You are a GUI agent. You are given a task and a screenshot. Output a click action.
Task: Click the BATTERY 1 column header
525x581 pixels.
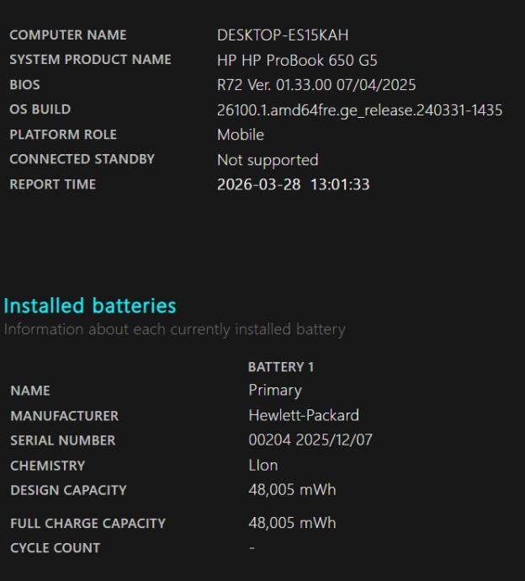point(281,367)
